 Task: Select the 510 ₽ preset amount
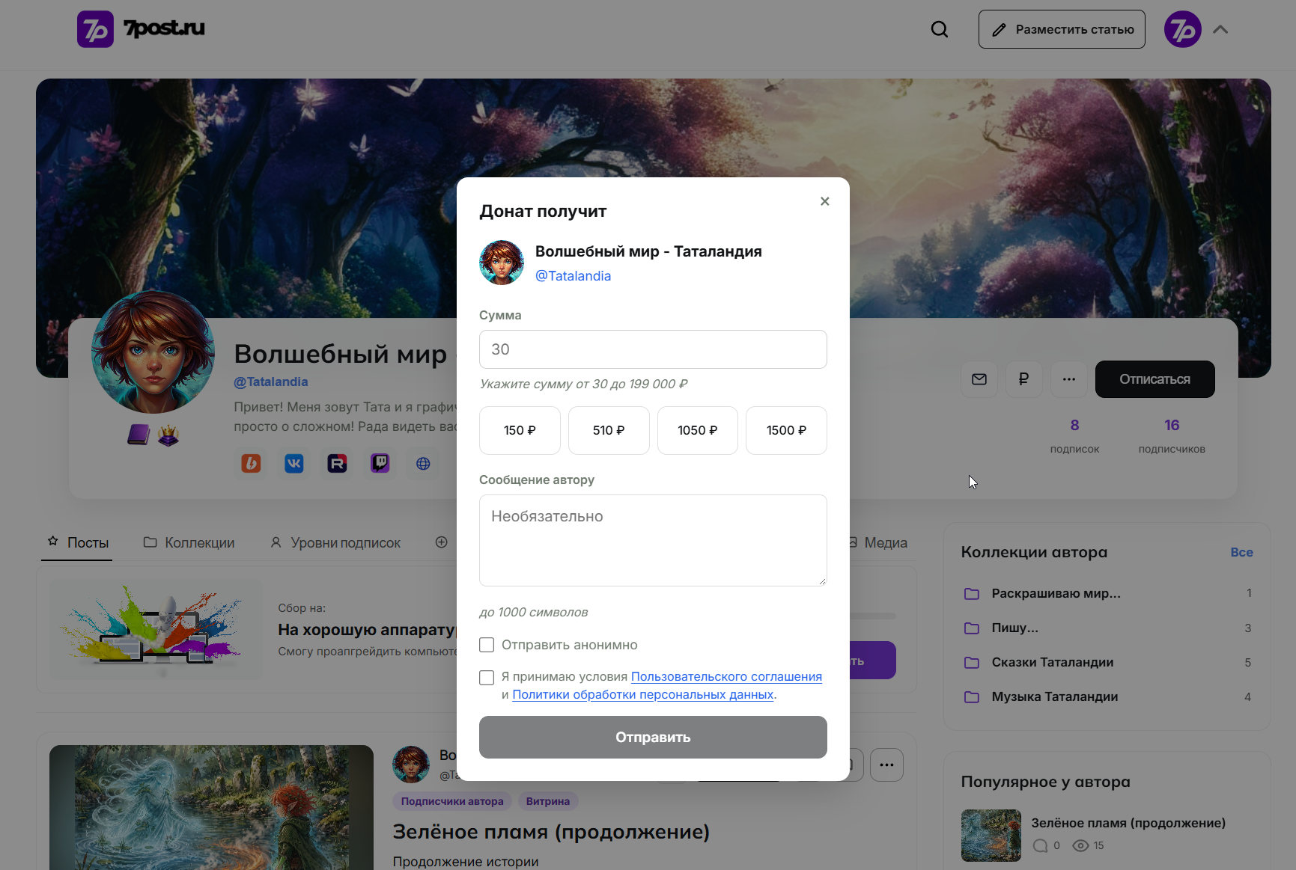coord(609,430)
